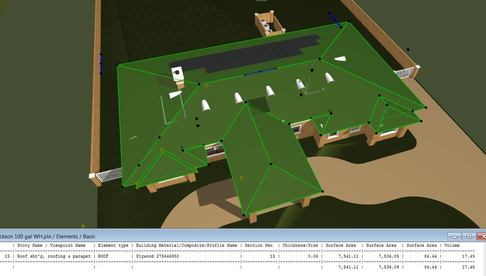Select the AC unit enclosure behind the house
Image resolution: width=486 pixels, height=276 pixels.
click(270, 23)
